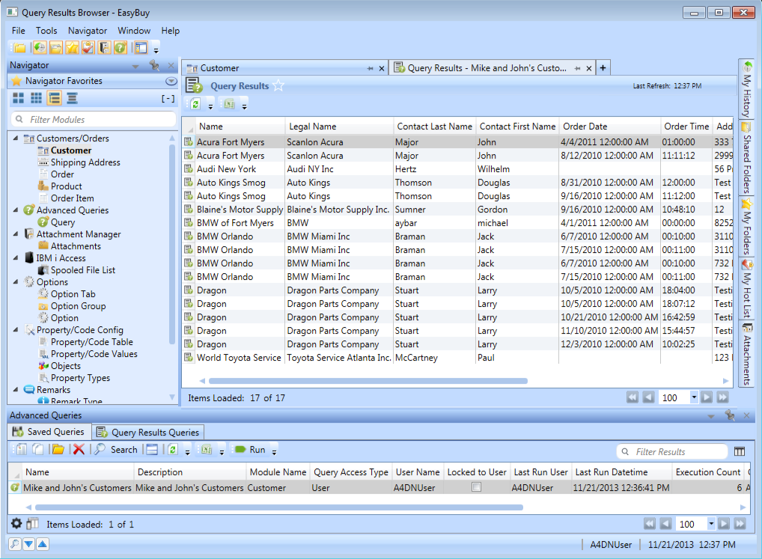Collapse the Advanced Queries tree node
This screenshot has width=762, height=559.
[x=16, y=210]
